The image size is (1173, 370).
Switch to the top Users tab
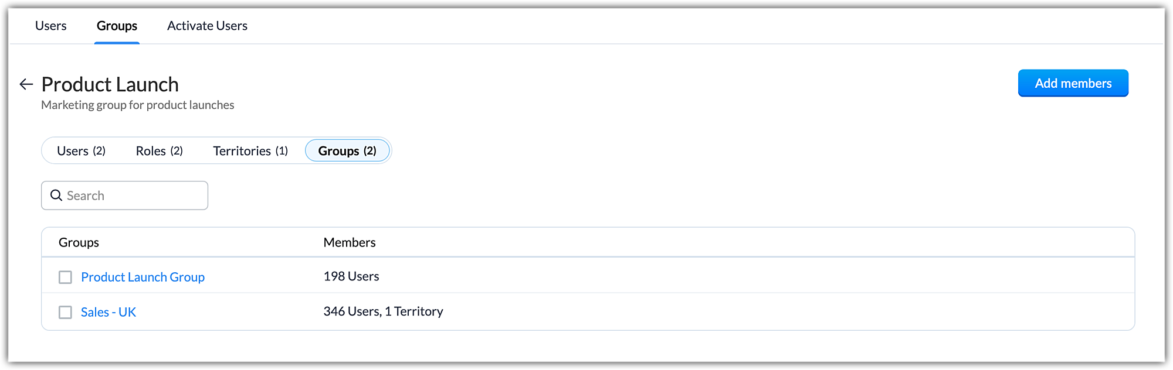point(51,26)
